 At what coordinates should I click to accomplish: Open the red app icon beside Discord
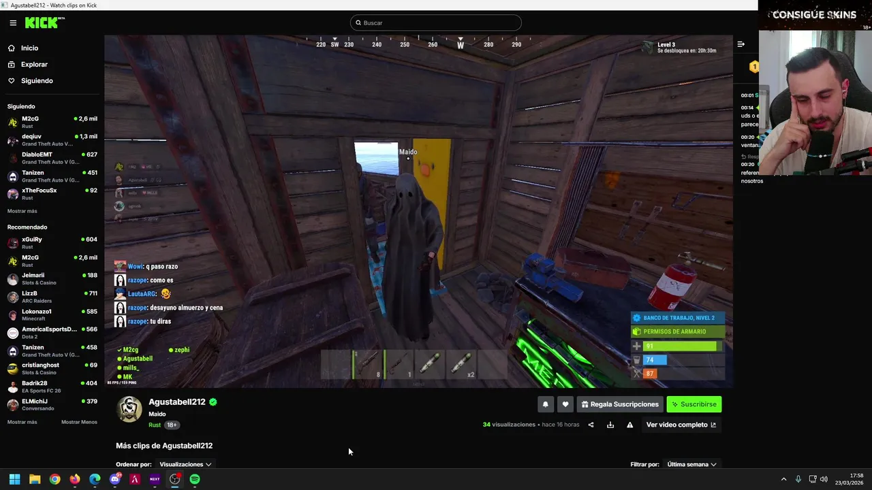point(135,479)
